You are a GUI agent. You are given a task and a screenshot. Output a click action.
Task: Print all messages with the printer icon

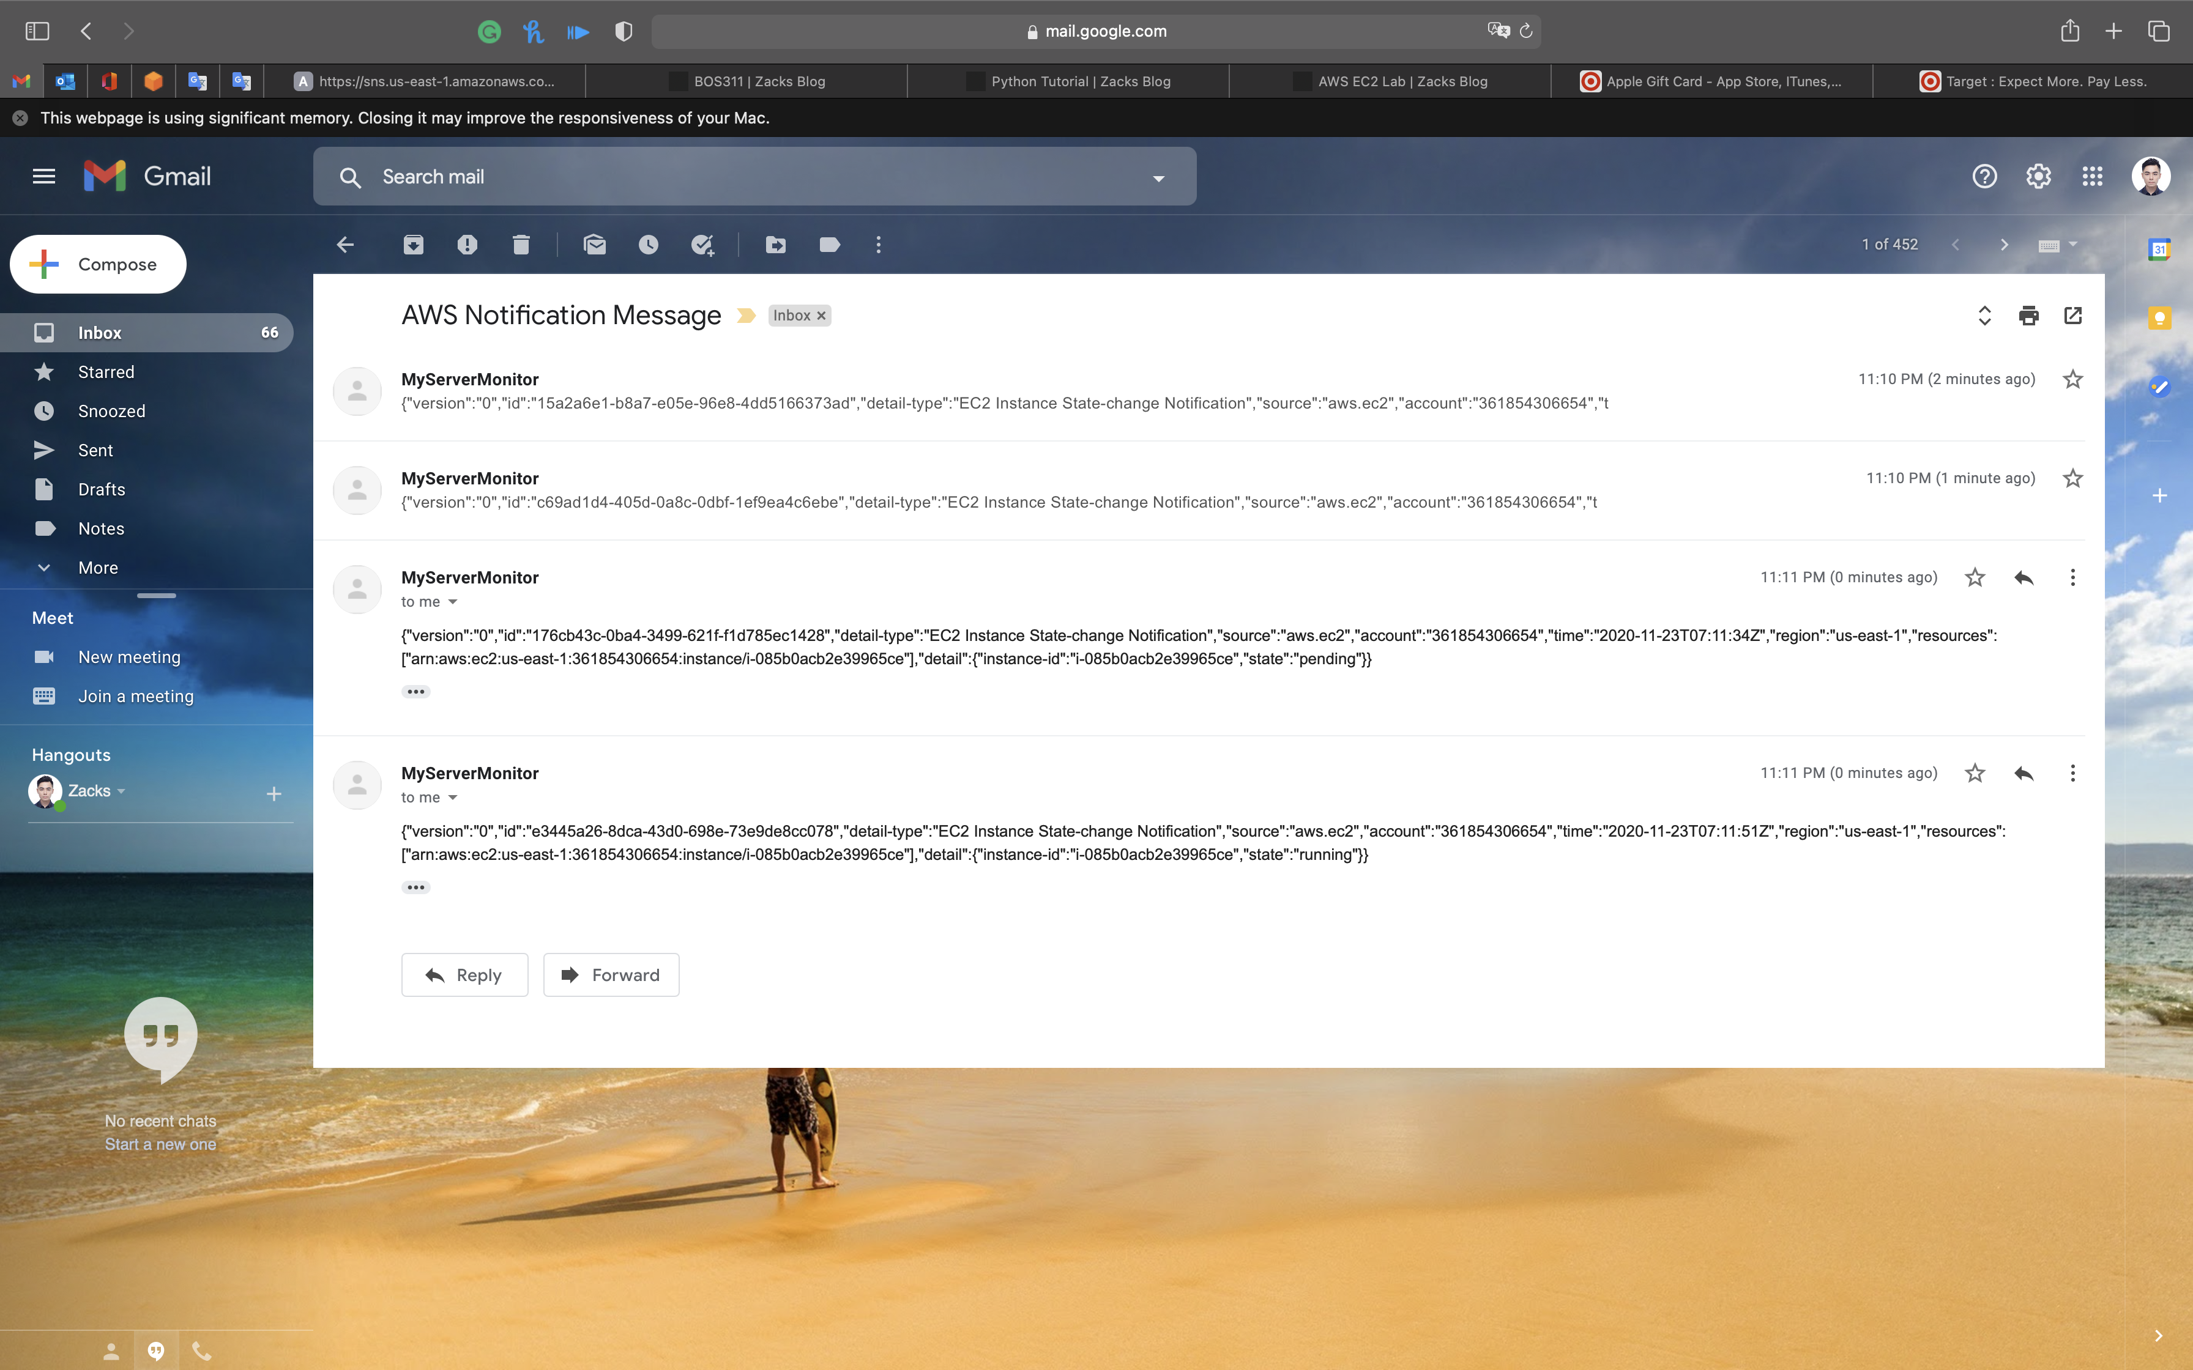pos(2029,316)
